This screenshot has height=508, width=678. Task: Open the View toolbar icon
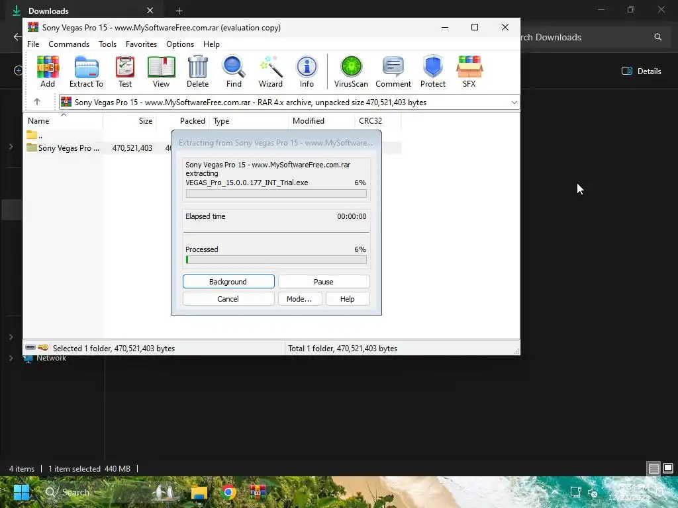(x=161, y=71)
